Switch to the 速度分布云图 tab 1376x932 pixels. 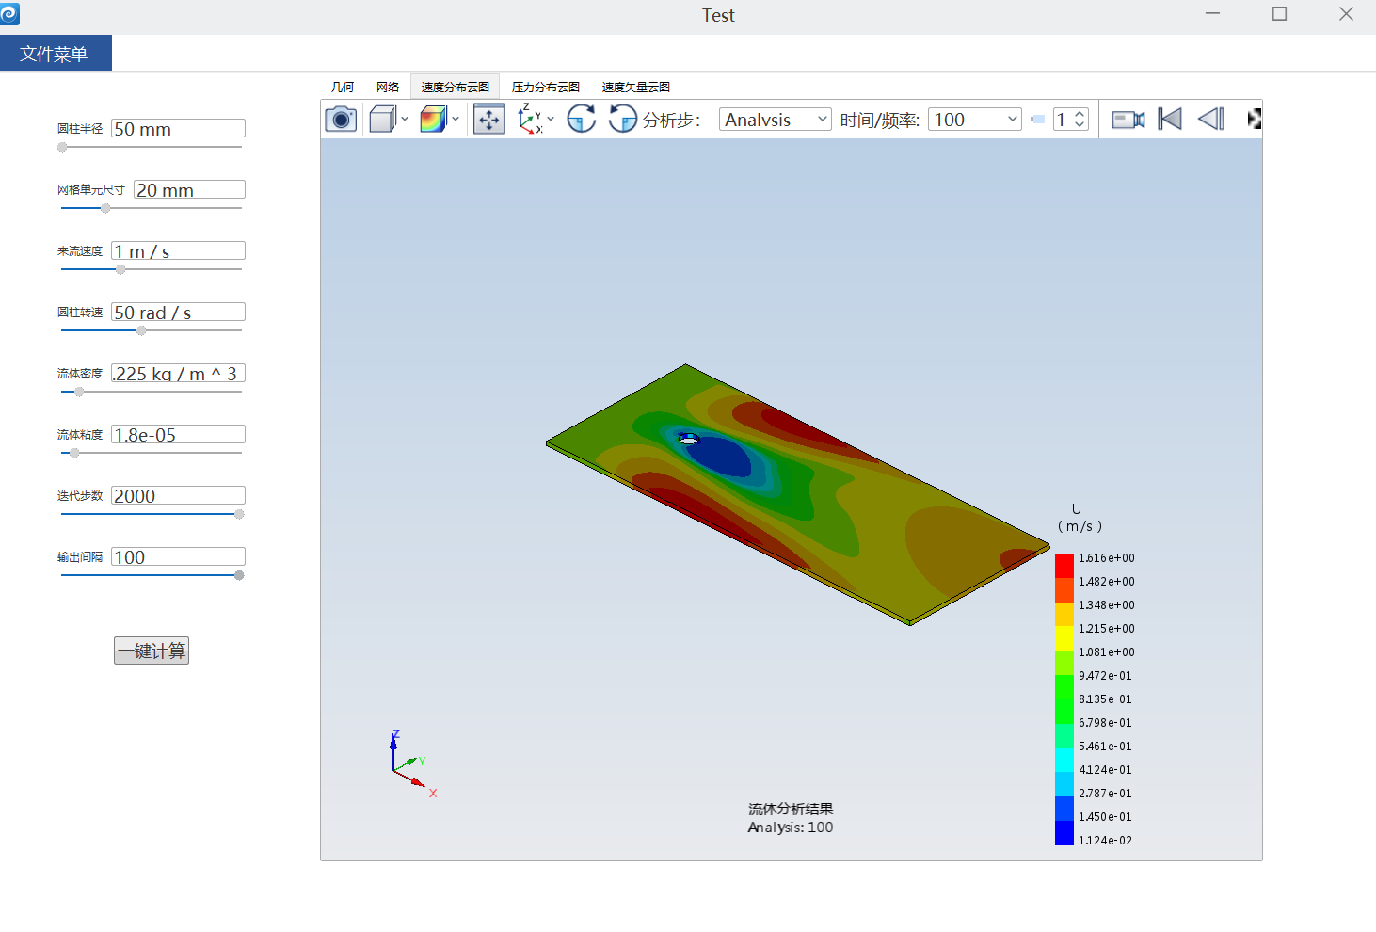(x=455, y=87)
